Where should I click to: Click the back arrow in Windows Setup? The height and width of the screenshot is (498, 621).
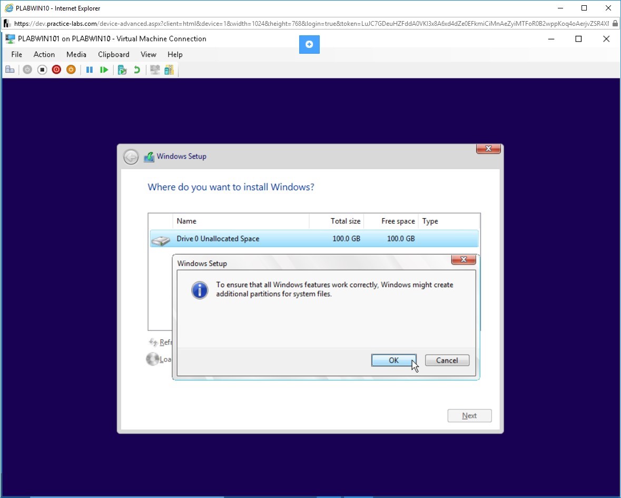pos(131,157)
